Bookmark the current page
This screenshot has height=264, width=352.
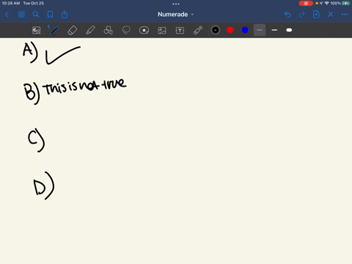coord(50,15)
